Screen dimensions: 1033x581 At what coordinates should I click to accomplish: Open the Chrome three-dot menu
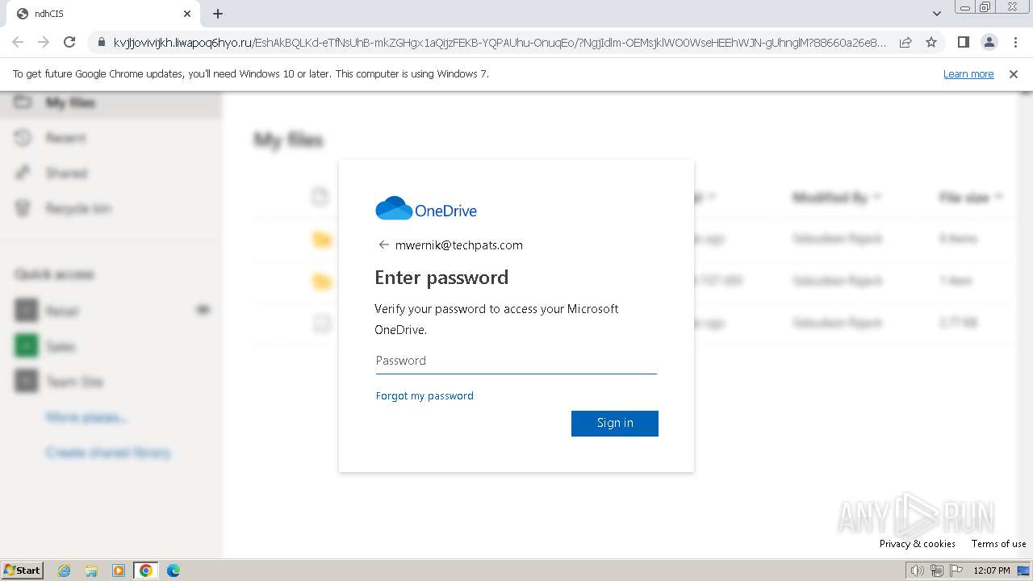point(1015,42)
